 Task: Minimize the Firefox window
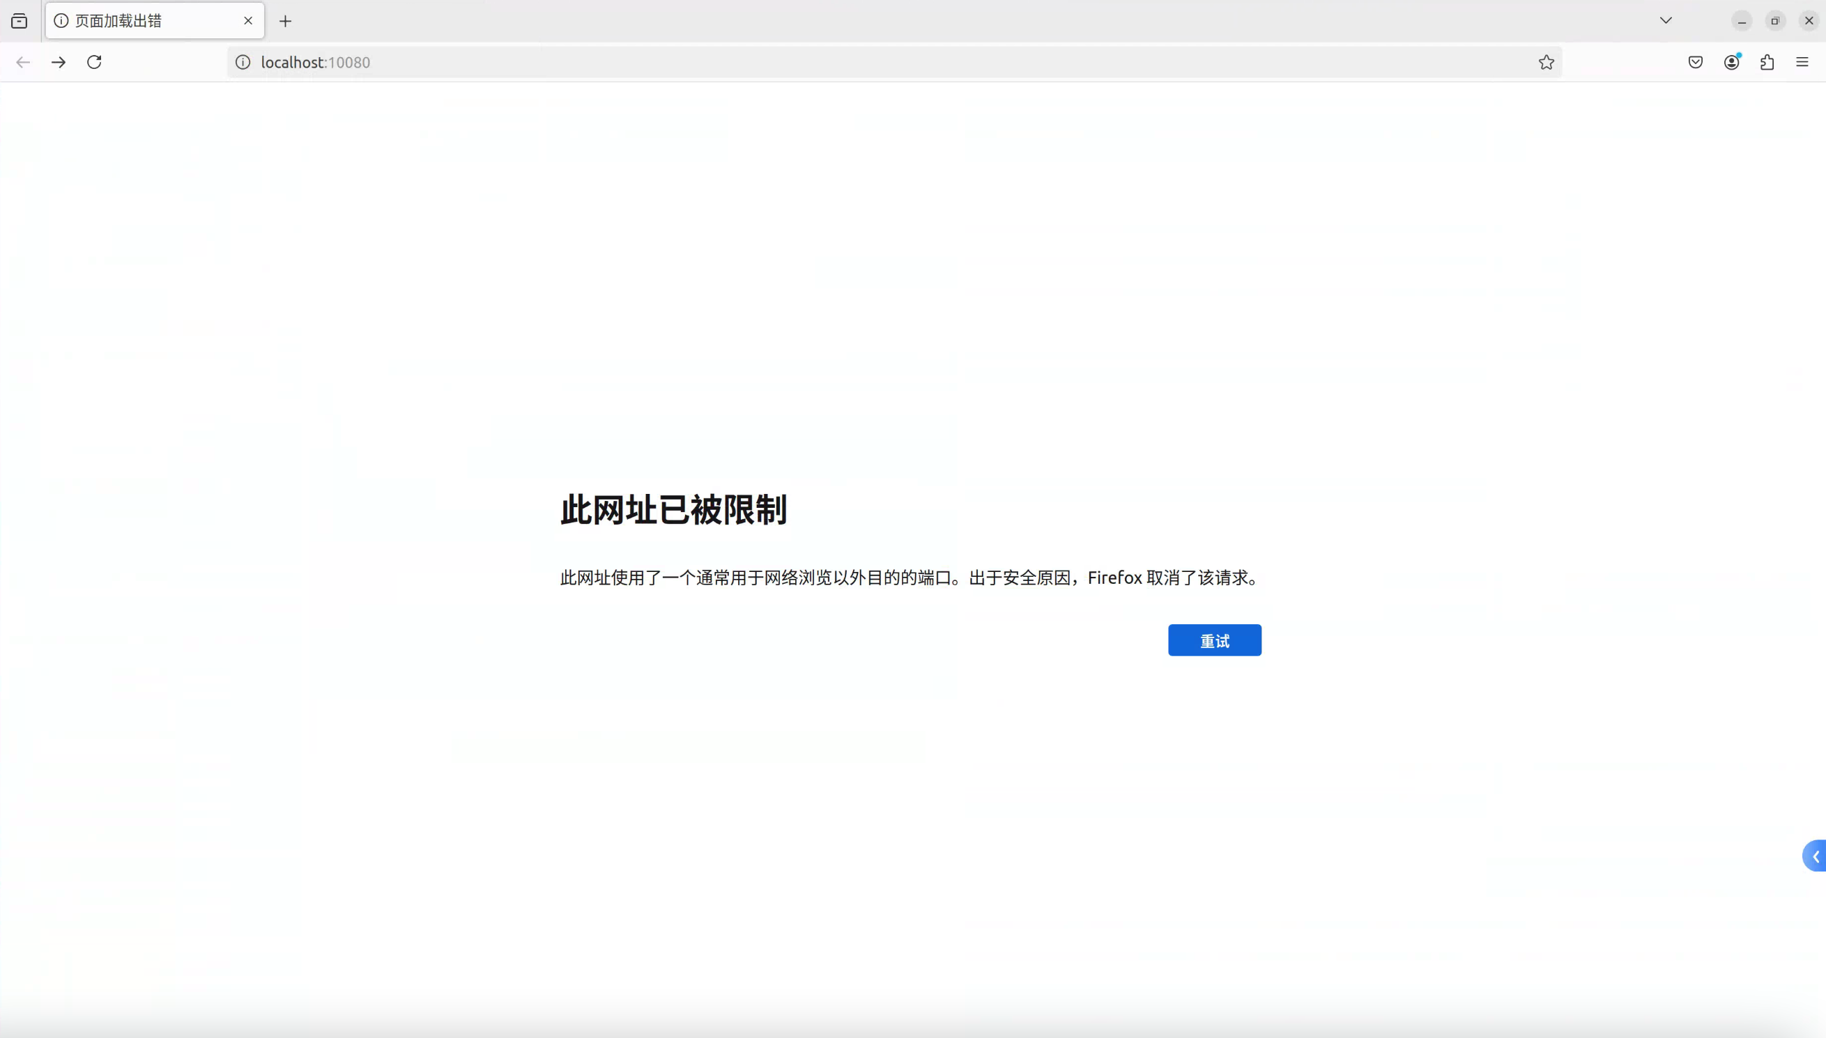pos(1742,21)
